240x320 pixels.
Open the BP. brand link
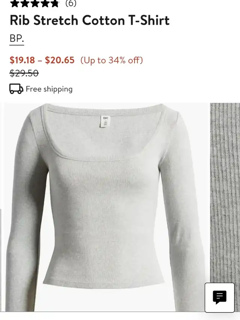tap(17, 38)
